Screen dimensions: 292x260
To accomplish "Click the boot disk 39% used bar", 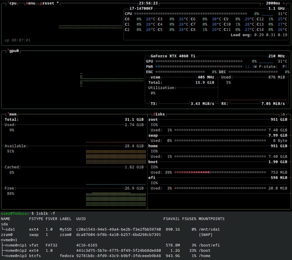I will coord(220,172).
